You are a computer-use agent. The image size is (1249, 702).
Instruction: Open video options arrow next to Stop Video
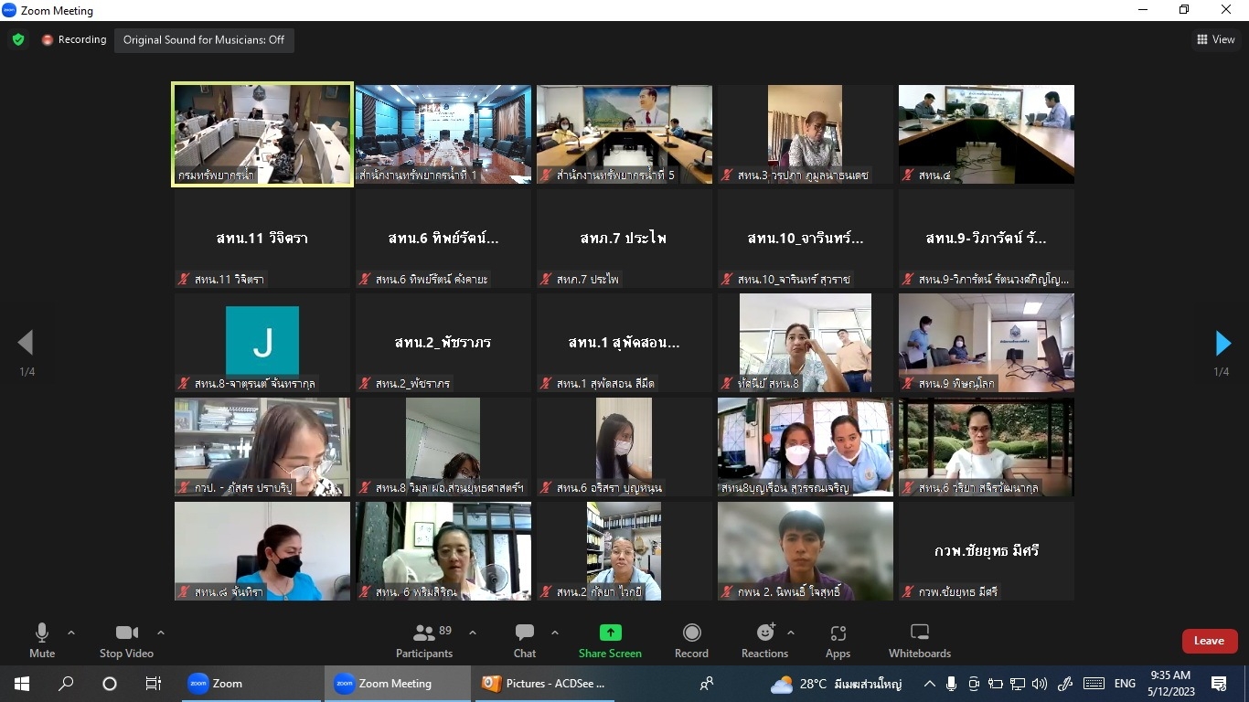[x=161, y=633]
